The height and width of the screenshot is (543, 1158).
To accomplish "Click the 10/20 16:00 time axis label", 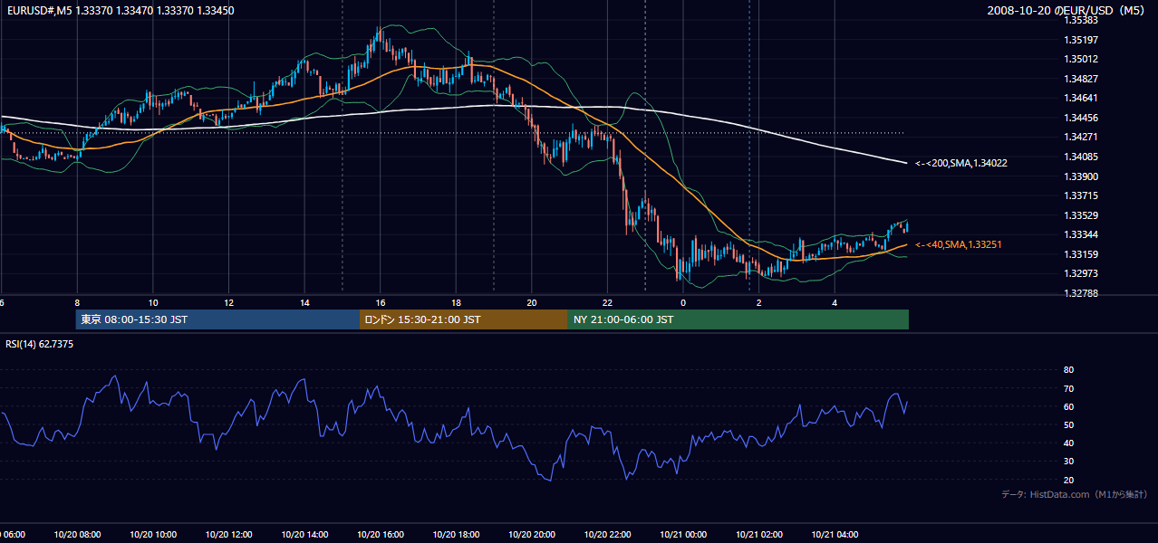I will coord(381,535).
